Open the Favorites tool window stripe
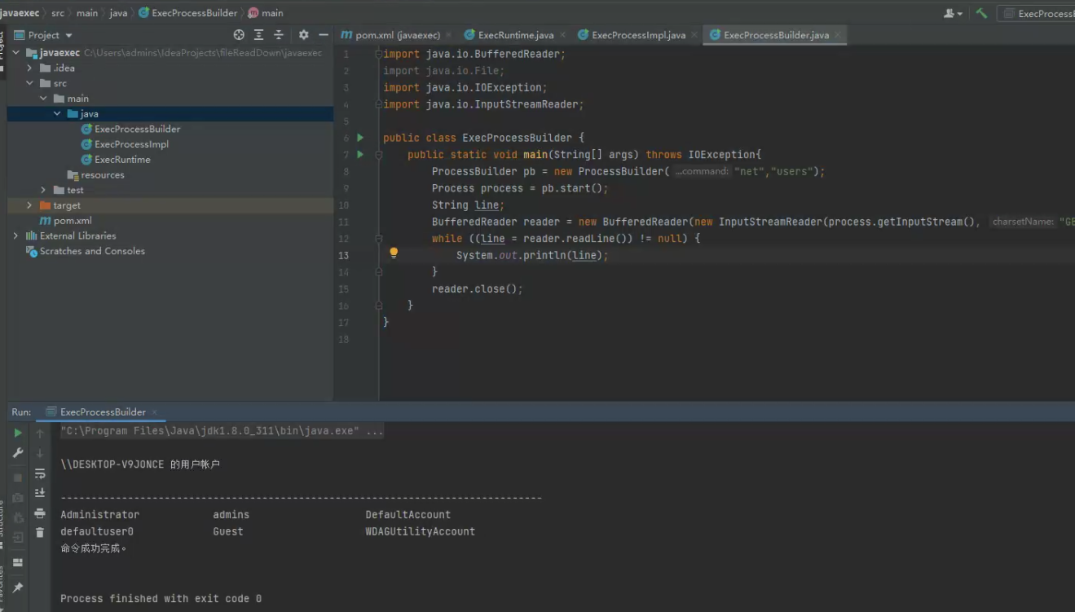The height and width of the screenshot is (612, 1075). click(2, 587)
